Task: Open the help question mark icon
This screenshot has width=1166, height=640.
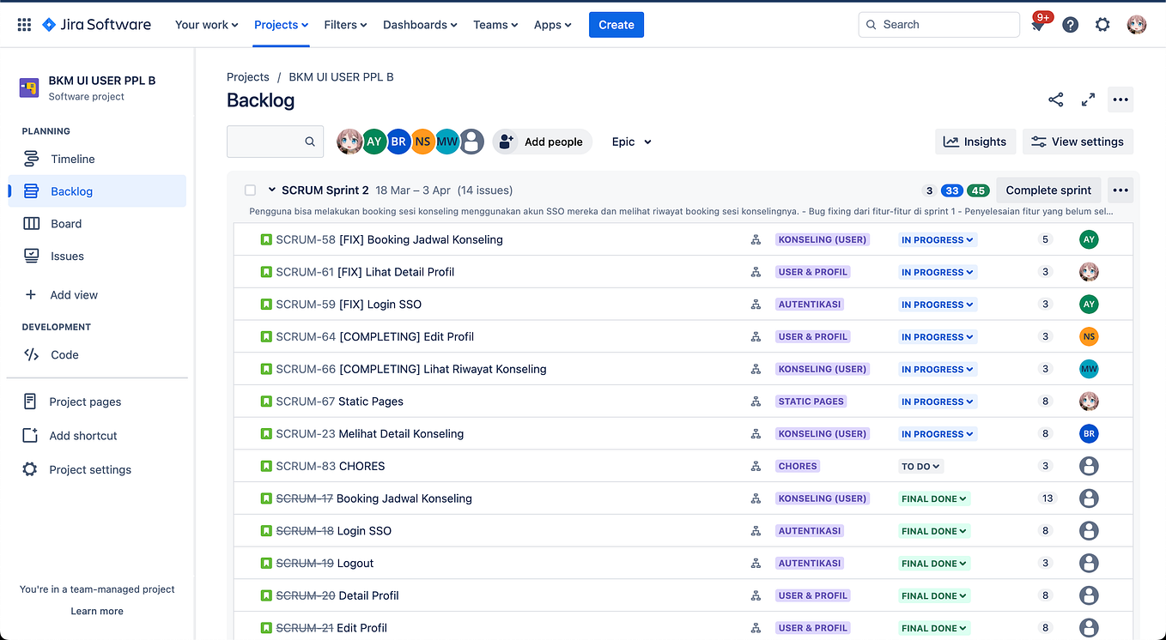Action: (x=1070, y=25)
